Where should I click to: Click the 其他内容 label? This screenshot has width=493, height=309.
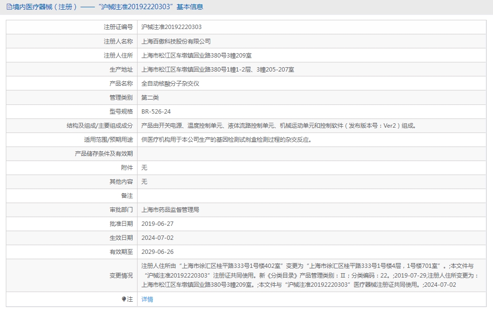tap(121, 181)
